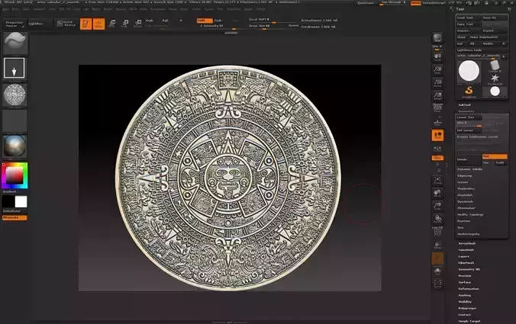Viewport: 516px width, 324px height.
Task: Click the Quick Sketch button
Action: pyautogui.click(x=67, y=24)
